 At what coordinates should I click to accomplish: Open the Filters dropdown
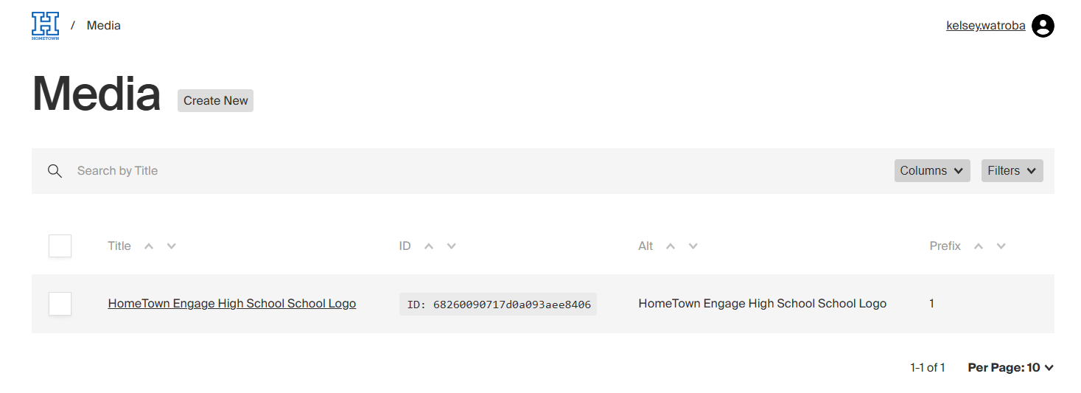coord(1012,171)
